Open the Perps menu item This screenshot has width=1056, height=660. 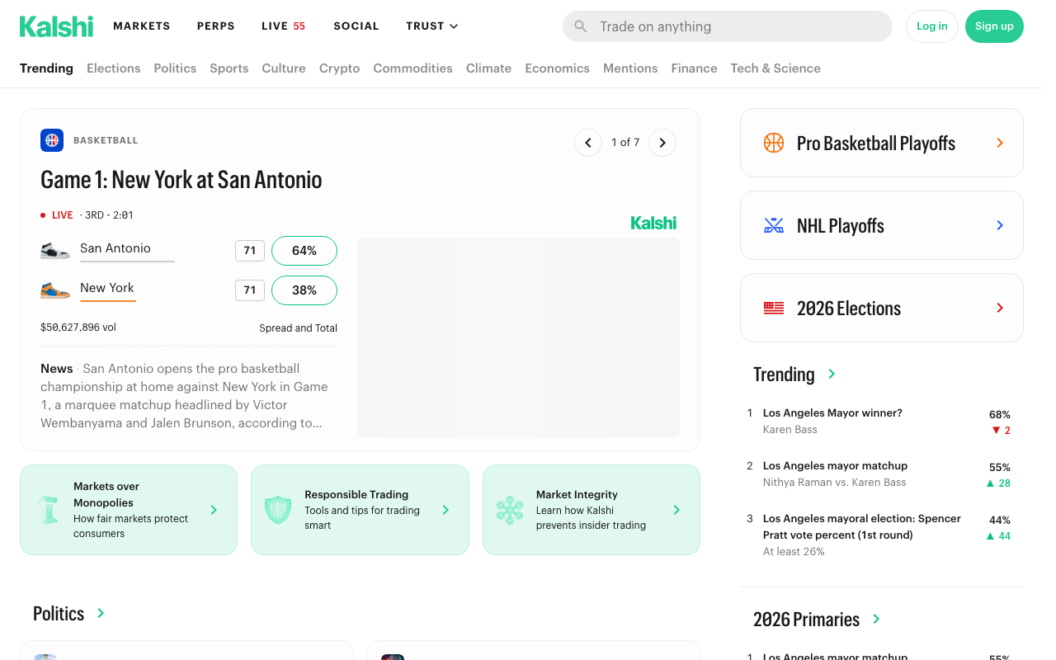[x=216, y=26]
